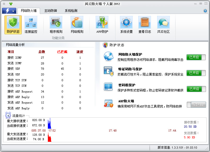Click the ARP防火墙 flame icon
Viewport: 210px width, 152px height.
[x=109, y=103]
